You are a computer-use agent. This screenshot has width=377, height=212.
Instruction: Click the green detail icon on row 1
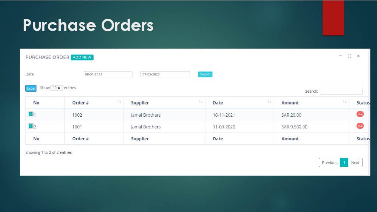click(31, 114)
